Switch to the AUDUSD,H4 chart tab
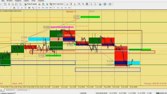 coord(10,90)
